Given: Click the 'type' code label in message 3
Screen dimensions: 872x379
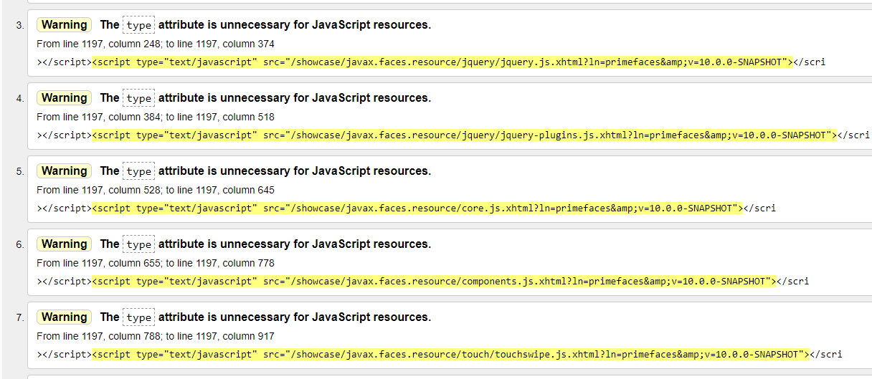Looking at the screenshot, I should 139,25.
